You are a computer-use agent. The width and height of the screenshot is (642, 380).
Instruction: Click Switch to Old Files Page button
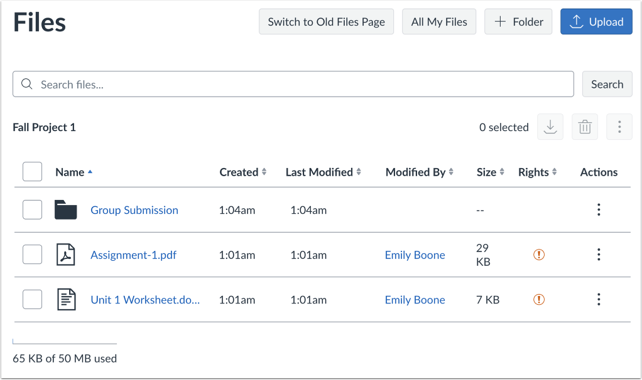tap(326, 22)
